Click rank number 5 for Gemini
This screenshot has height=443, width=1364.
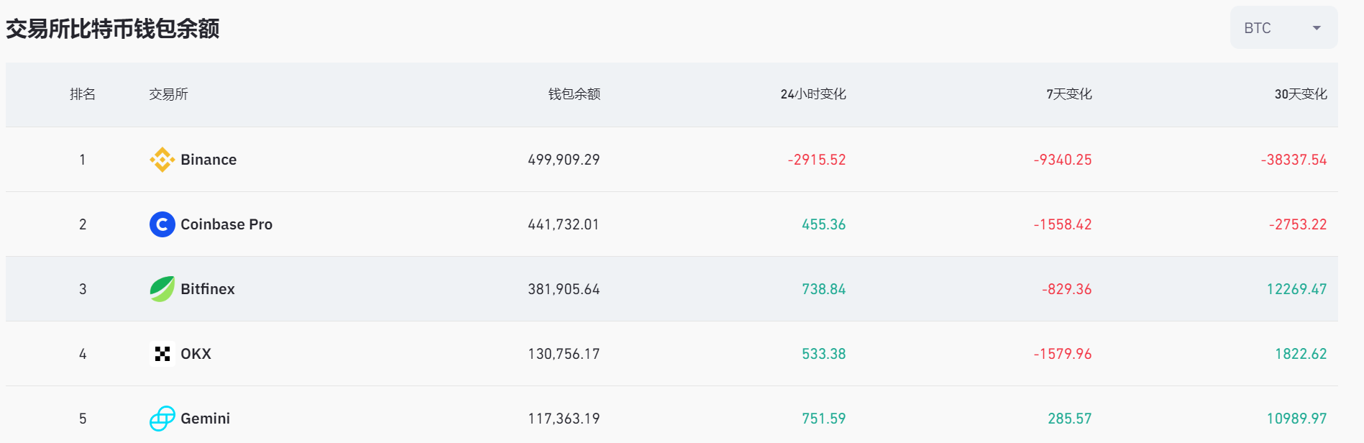click(83, 419)
